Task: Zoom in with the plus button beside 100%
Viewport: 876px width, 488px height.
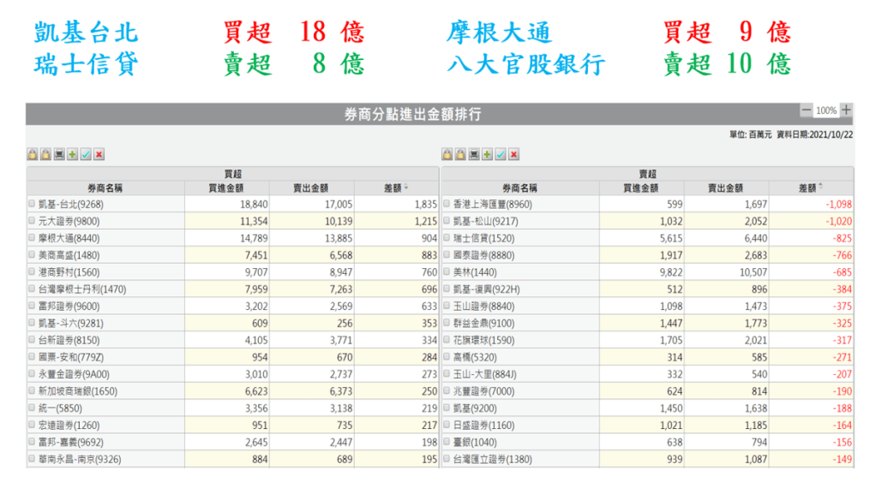Action: coord(846,110)
